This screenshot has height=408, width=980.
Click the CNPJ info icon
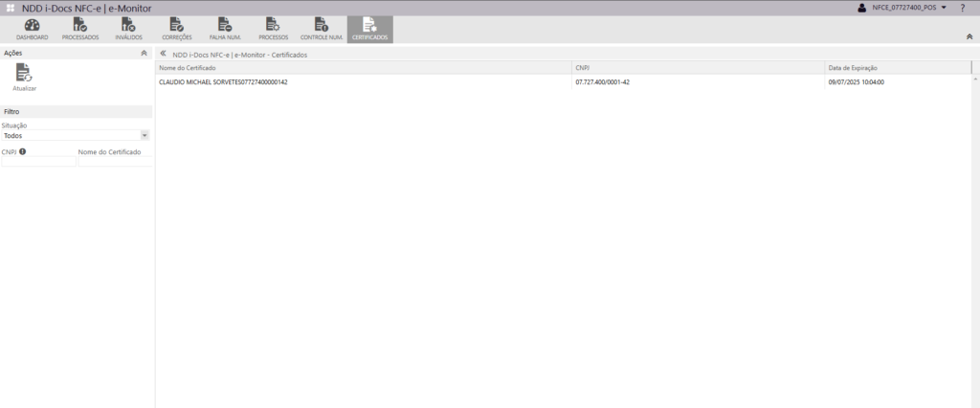click(22, 151)
